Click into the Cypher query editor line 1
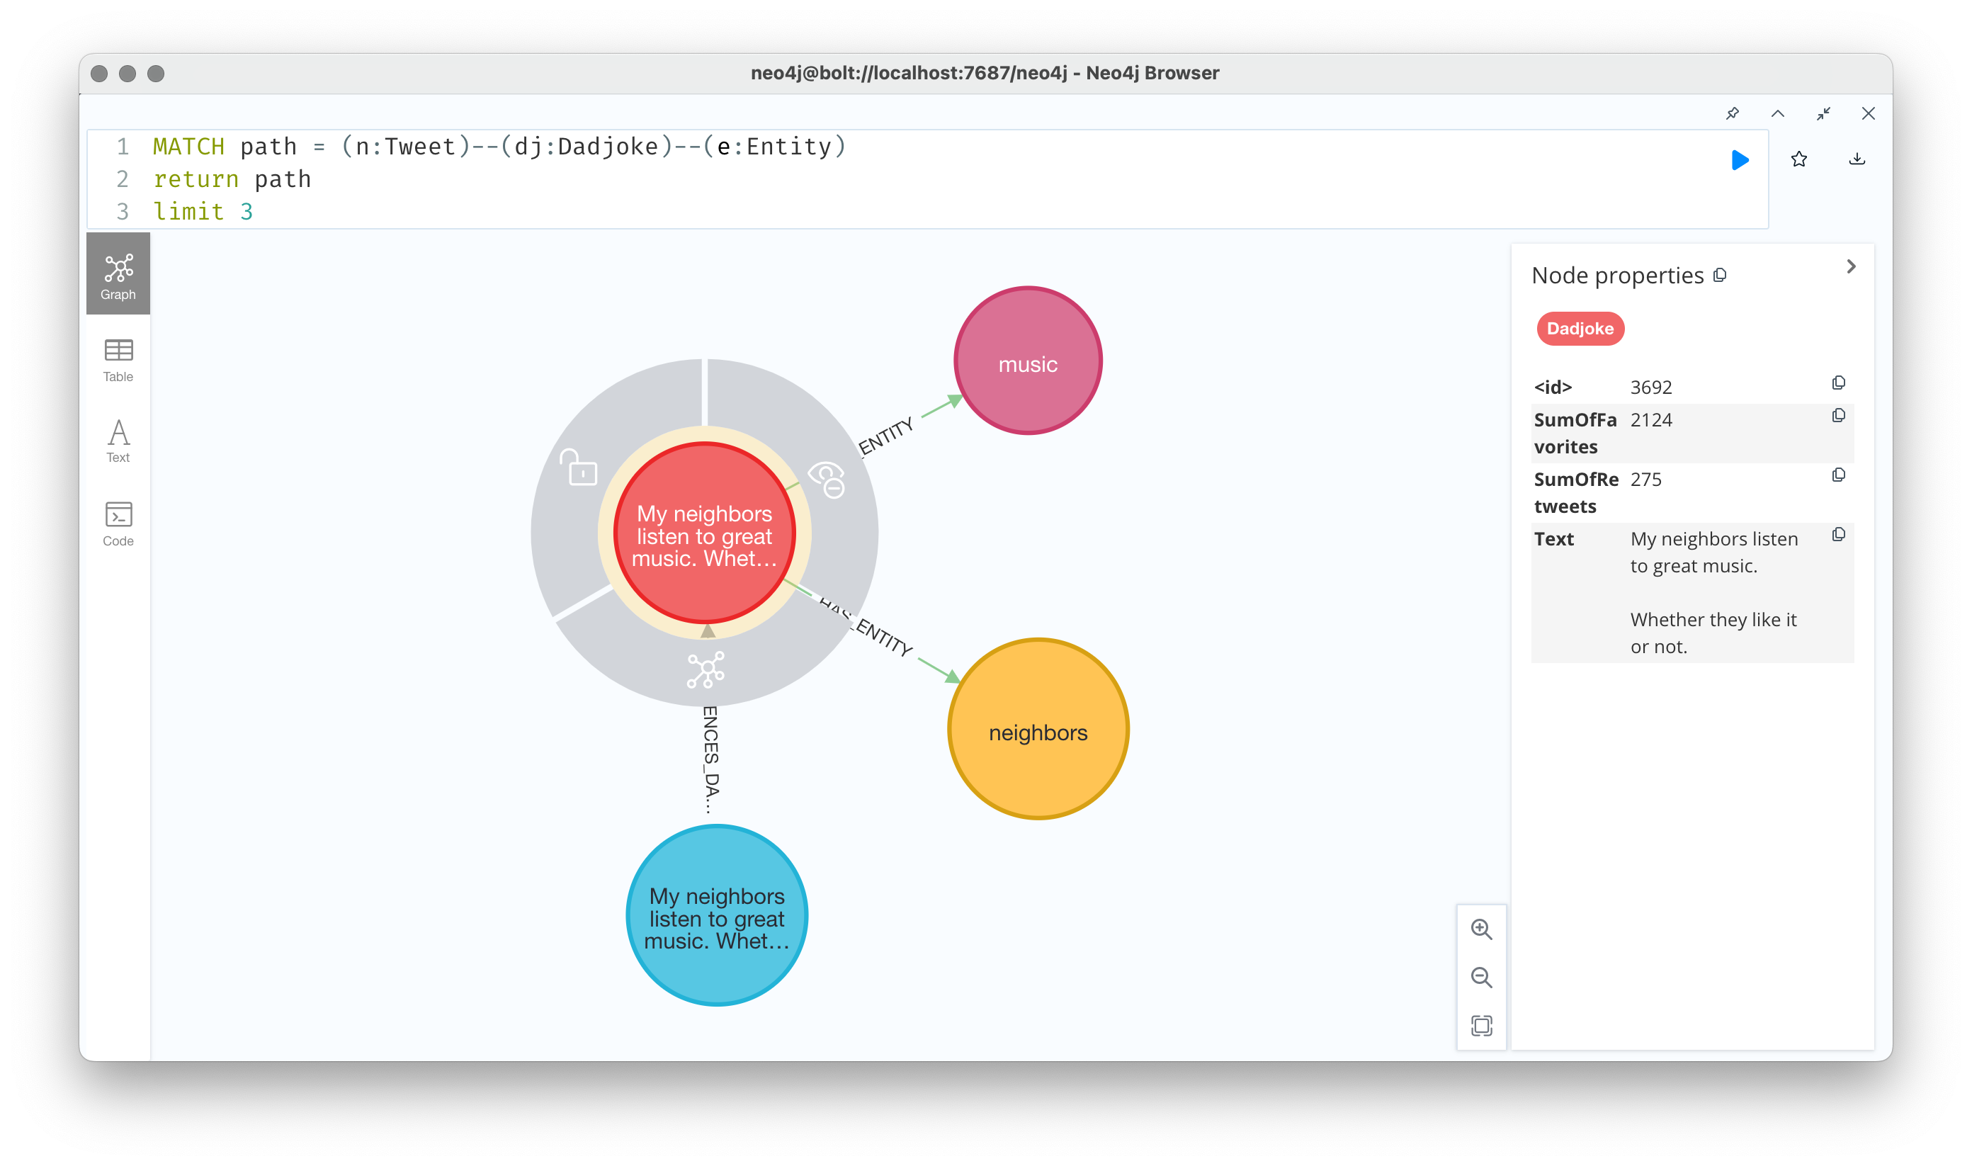The height and width of the screenshot is (1166, 1972). tap(499, 146)
